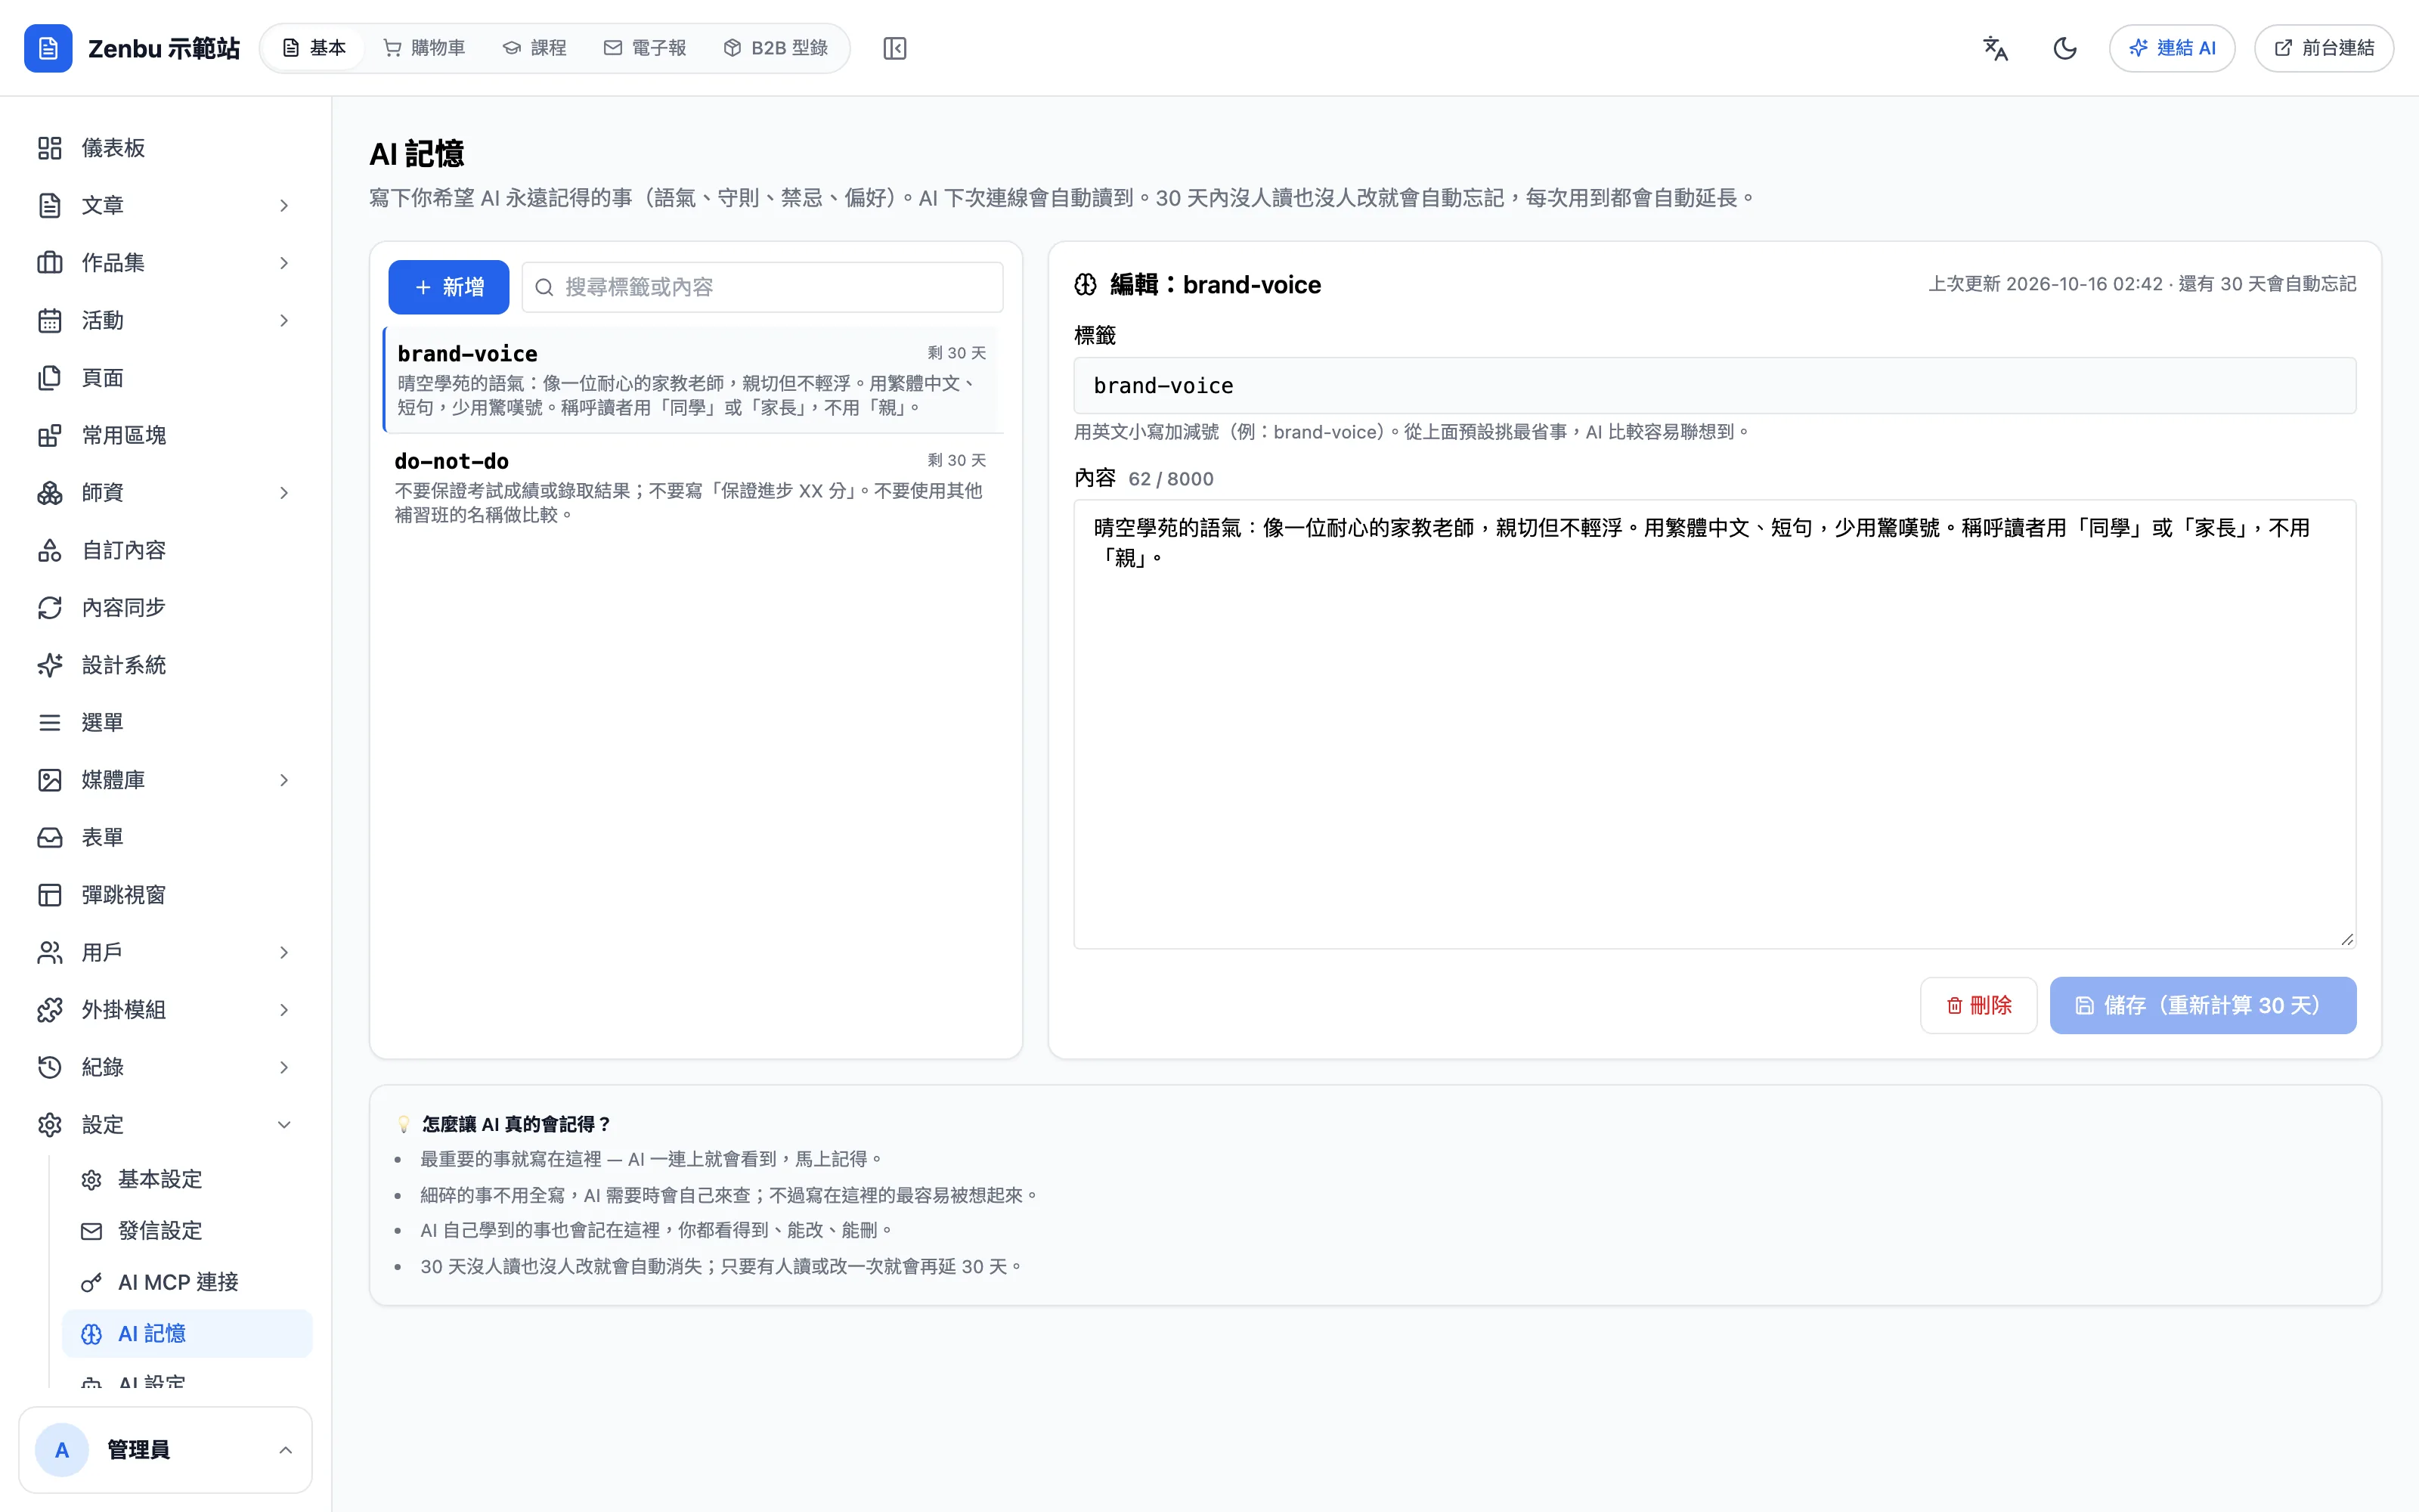Open the 自訂內容 icon

click(50, 550)
